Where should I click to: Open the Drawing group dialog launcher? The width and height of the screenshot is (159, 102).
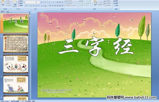(112, 9)
